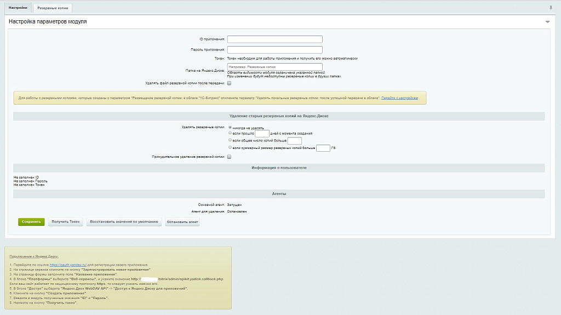Open the 'Настройки' tab
This screenshot has height=315, width=561.
(x=18, y=8)
